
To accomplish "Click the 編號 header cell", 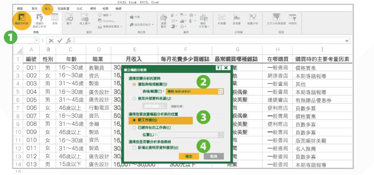I will click(x=31, y=59).
